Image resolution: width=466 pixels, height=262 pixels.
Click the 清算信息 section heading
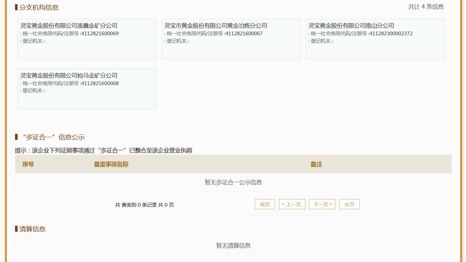click(x=32, y=229)
